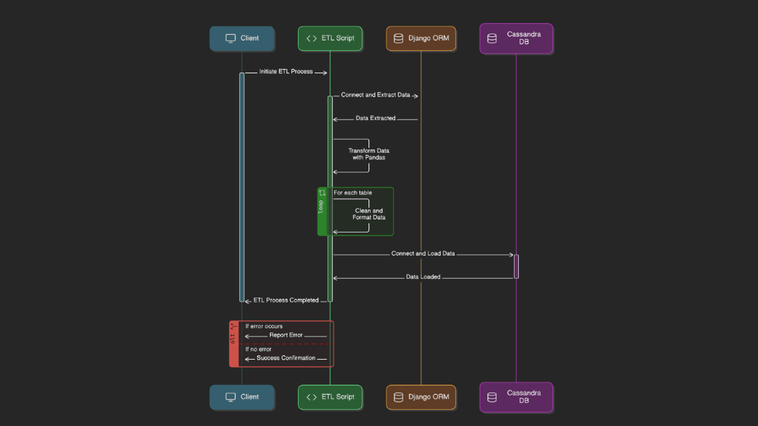Click the monitor icon in the bottom Client box

[230, 397]
